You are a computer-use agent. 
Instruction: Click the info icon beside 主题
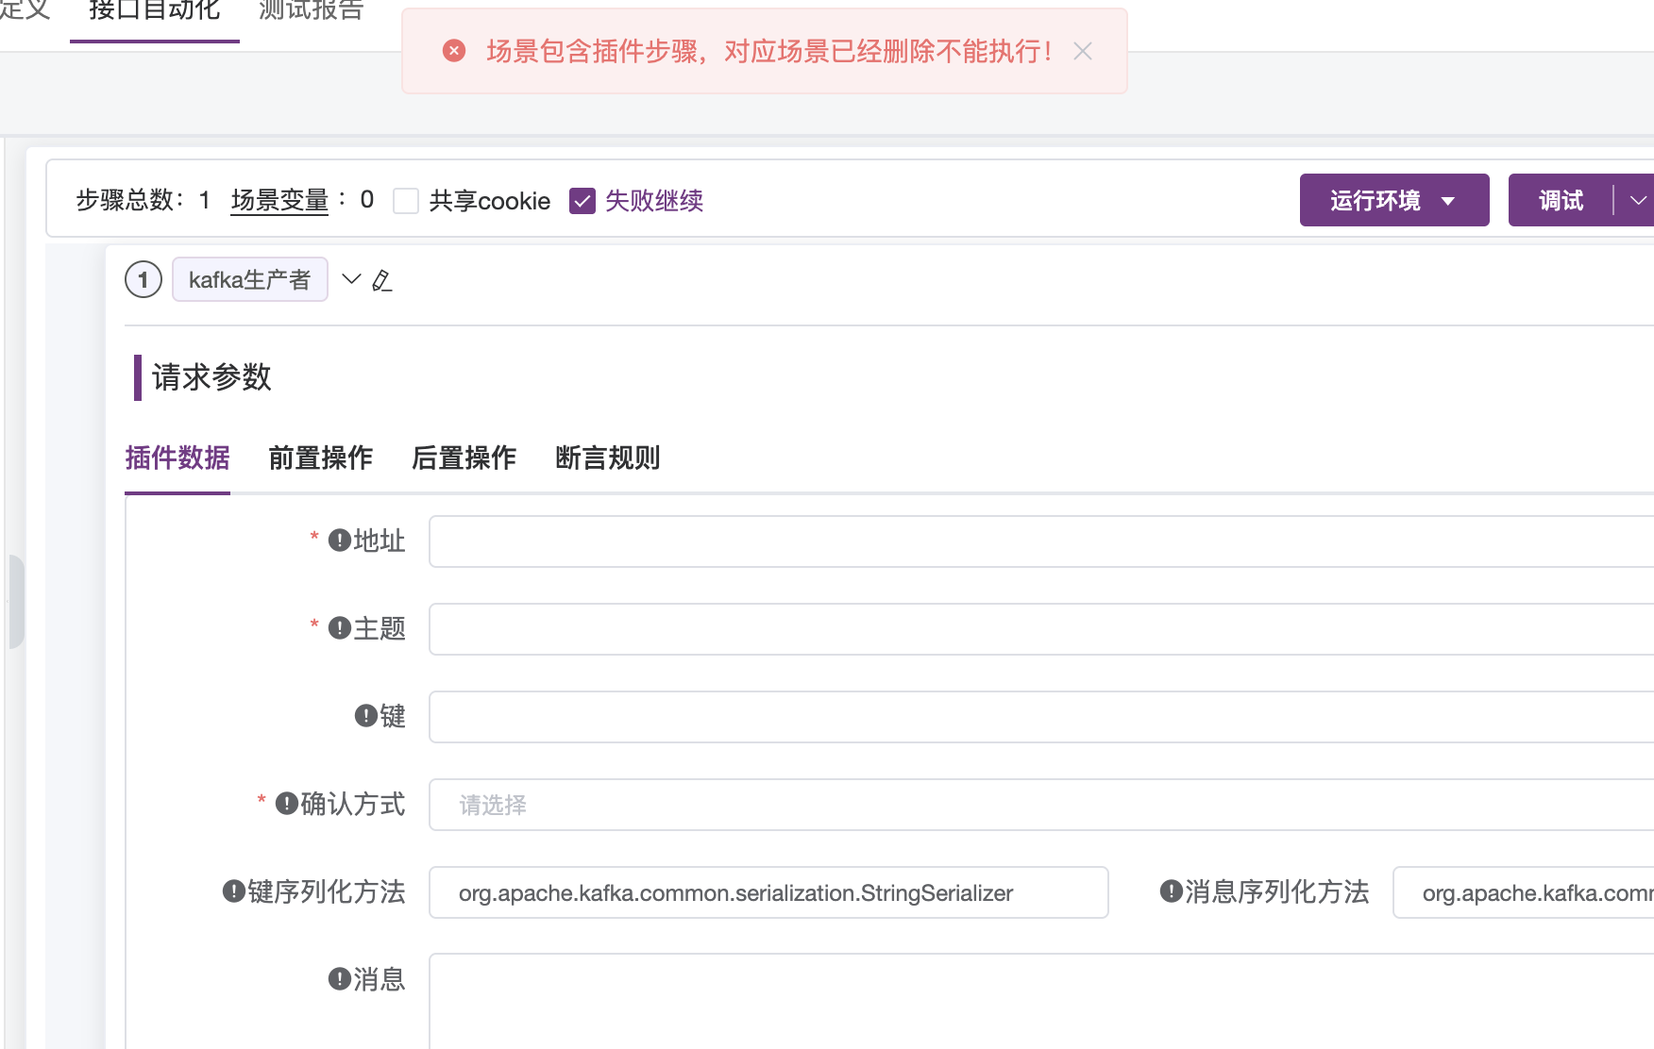[340, 628]
